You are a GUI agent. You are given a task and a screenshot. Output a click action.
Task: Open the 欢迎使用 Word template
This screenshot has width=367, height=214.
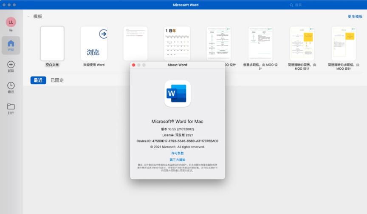click(94, 43)
